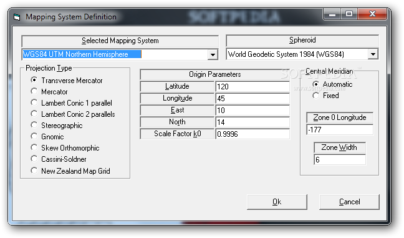Open the Spheroid dropdown arrow
Screen dimensions: 404x238
[x=373, y=54]
